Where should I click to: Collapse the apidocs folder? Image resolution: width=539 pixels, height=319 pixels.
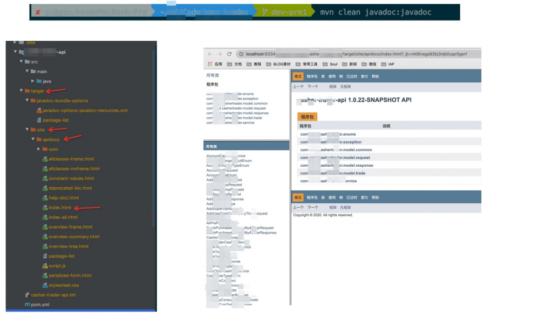click(x=33, y=139)
